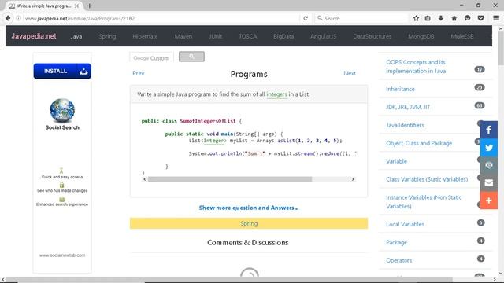Reload the page with the refresh icon
Image resolution: width=504 pixels, height=283 pixels.
(x=306, y=18)
